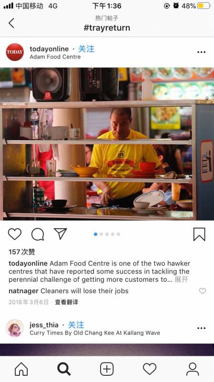Follow todayonline using 关注
This screenshot has height=382, width=214.
point(86,49)
